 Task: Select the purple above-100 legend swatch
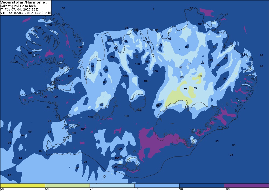click(246, 186)
